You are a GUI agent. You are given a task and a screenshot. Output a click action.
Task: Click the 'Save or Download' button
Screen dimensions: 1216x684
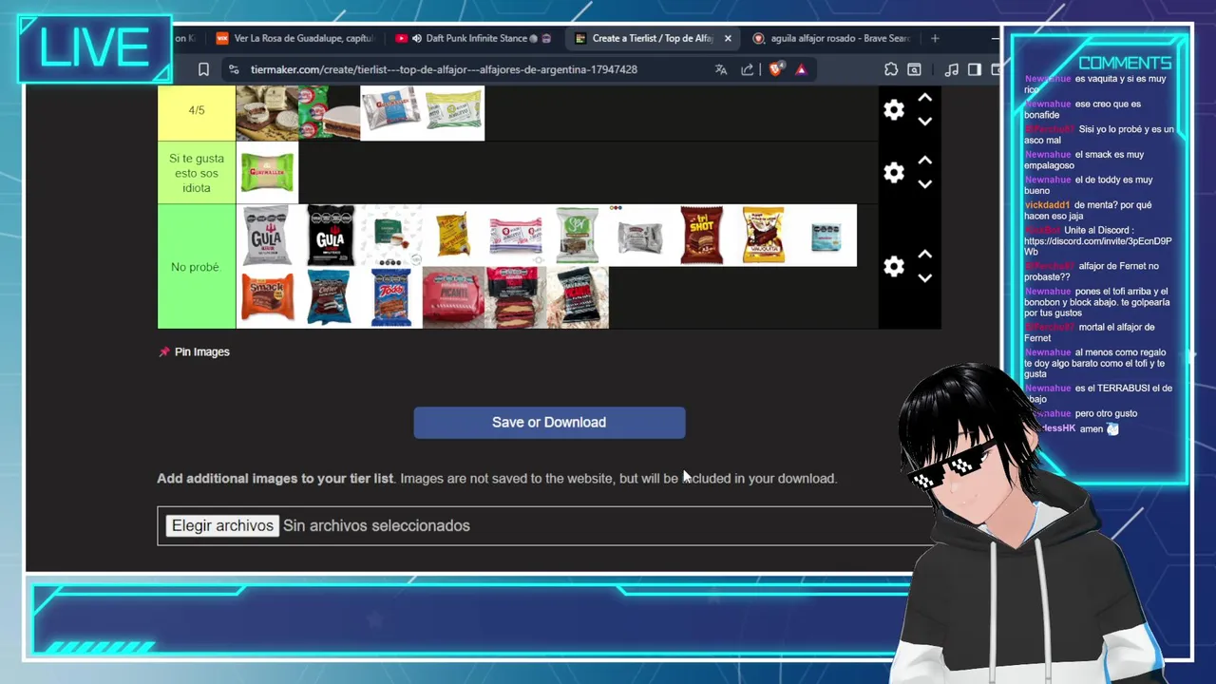[549, 423]
